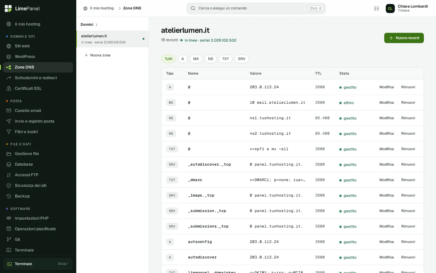436x273 pixels.
Task: Open Il mio hosting globe icon in sidebar
Action: pos(9,24)
